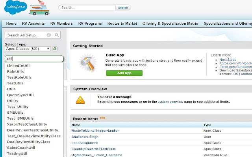Click the setup search info icon
This screenshot has width=252, height=157.
[x=49, y=35]
